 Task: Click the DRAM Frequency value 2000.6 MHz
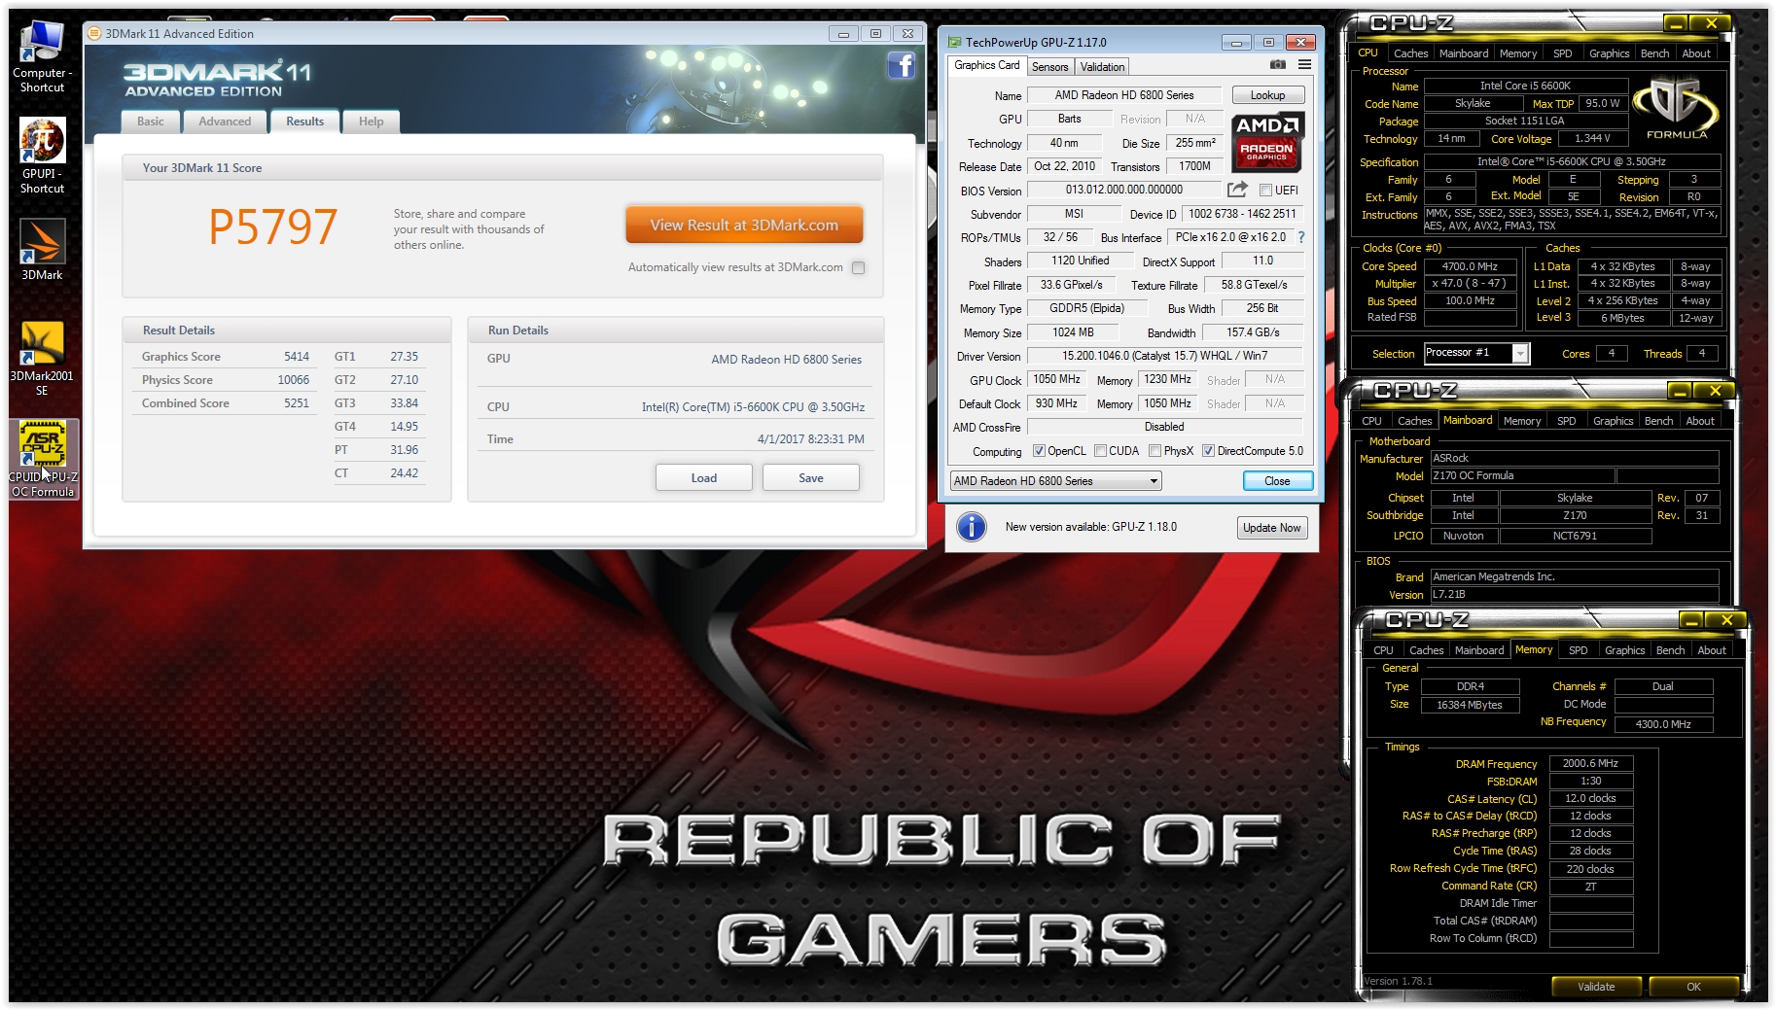point(1590,763)
